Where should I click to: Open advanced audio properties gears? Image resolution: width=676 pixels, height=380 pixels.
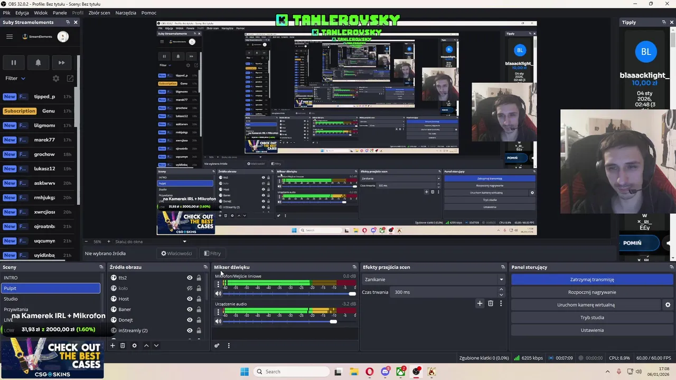(217, 346)
